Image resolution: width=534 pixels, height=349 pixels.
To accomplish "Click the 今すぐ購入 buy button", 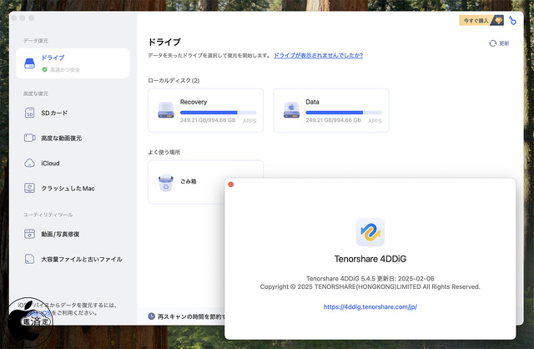I will click(x=481, y=20).
